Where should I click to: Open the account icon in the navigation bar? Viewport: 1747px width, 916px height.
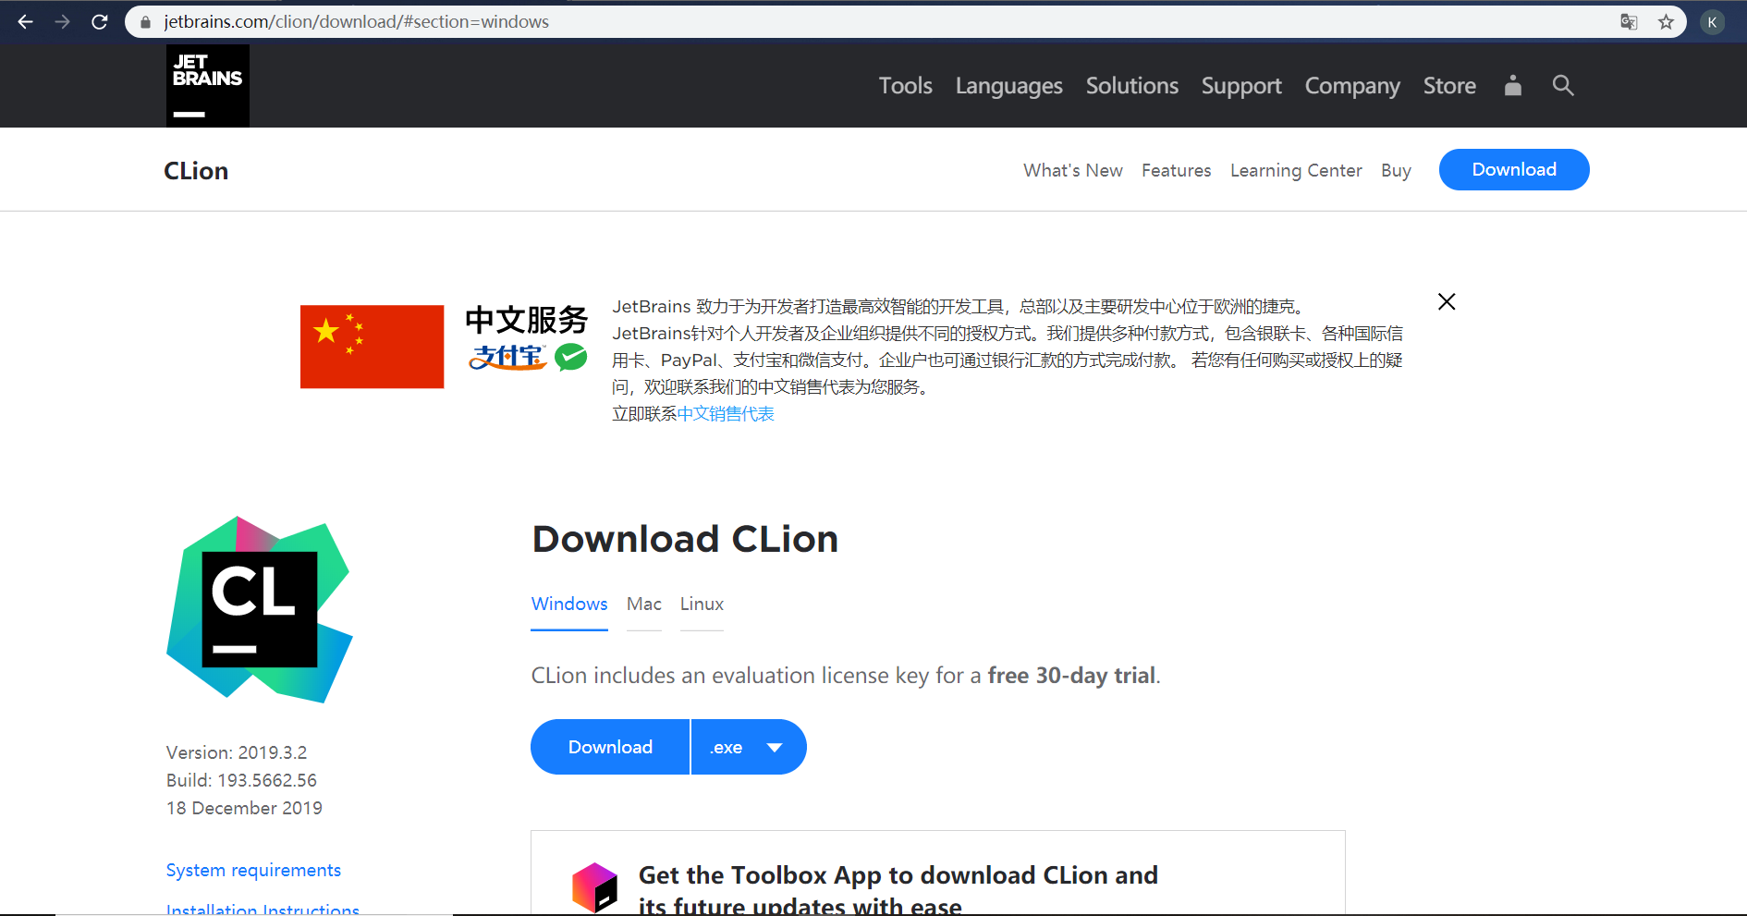coord(1512,85)
